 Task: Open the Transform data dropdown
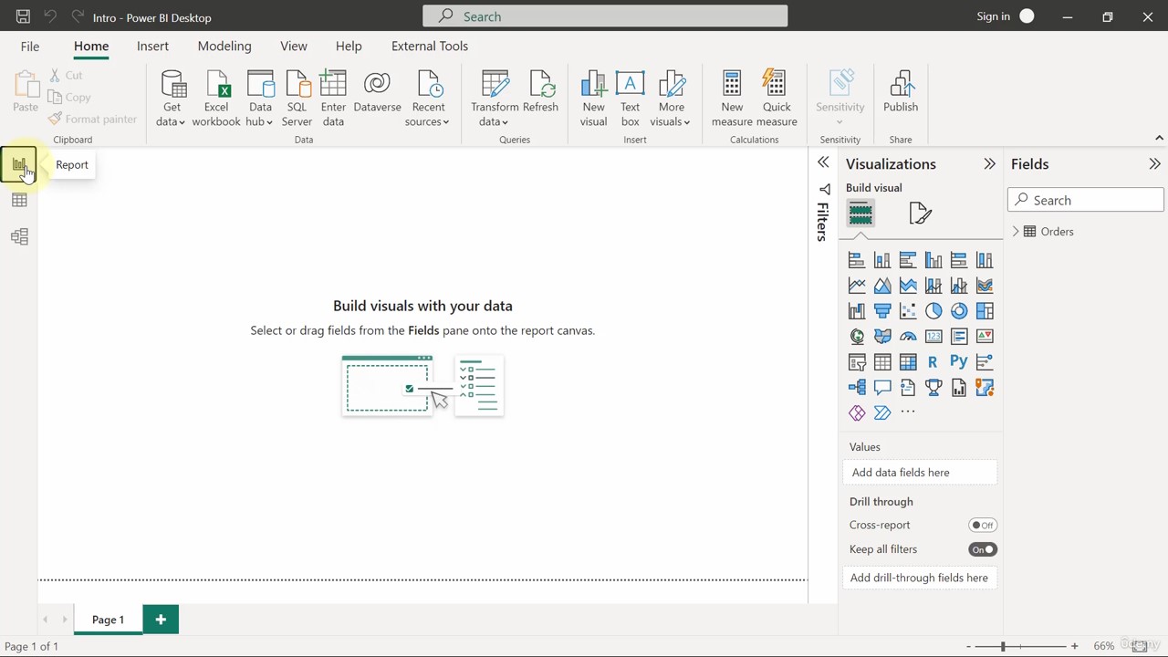pyautogui.click(x=495, y=99)
